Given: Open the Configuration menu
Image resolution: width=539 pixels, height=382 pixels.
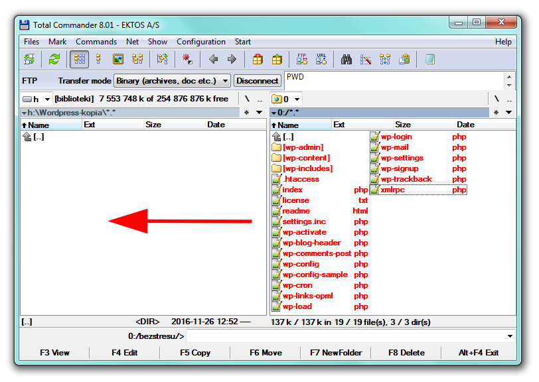Looking at the screenshot, I should tap(201, 42).
